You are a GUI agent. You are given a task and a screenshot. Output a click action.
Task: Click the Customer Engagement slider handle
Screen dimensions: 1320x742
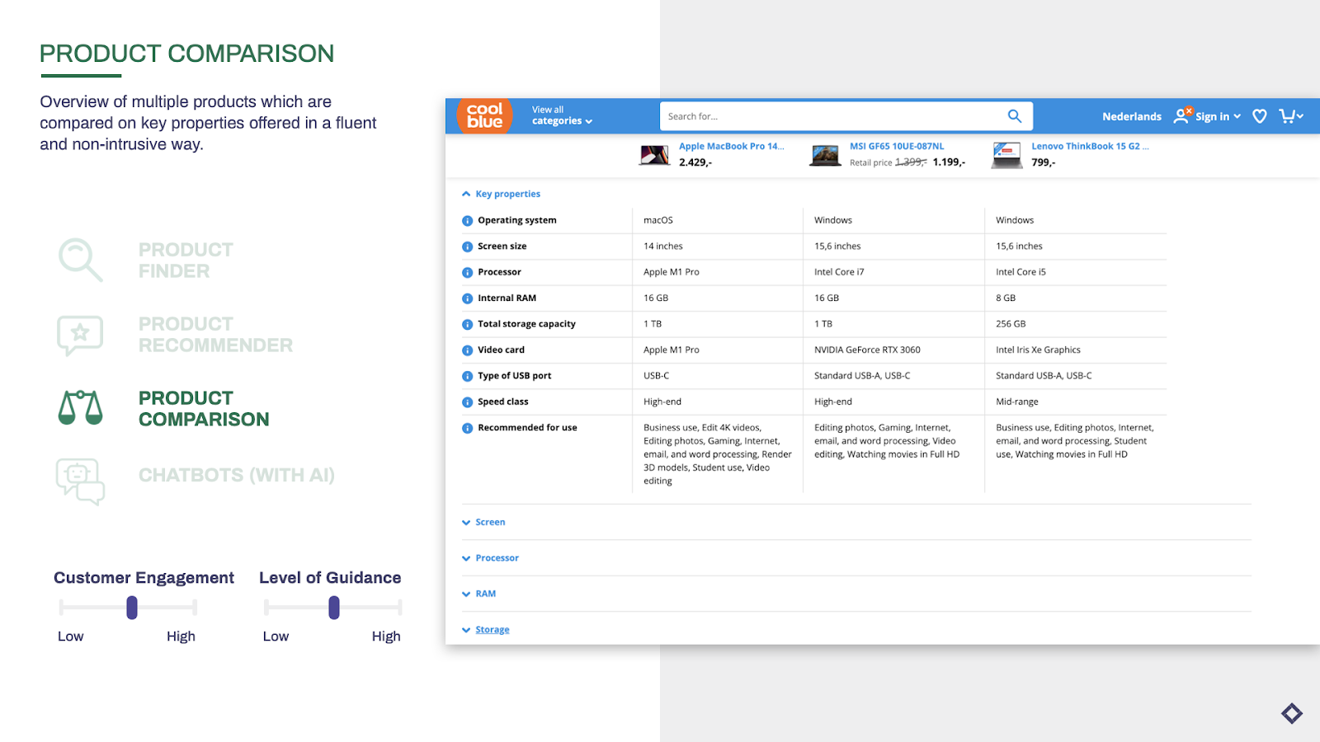click(x=132, y=608)
